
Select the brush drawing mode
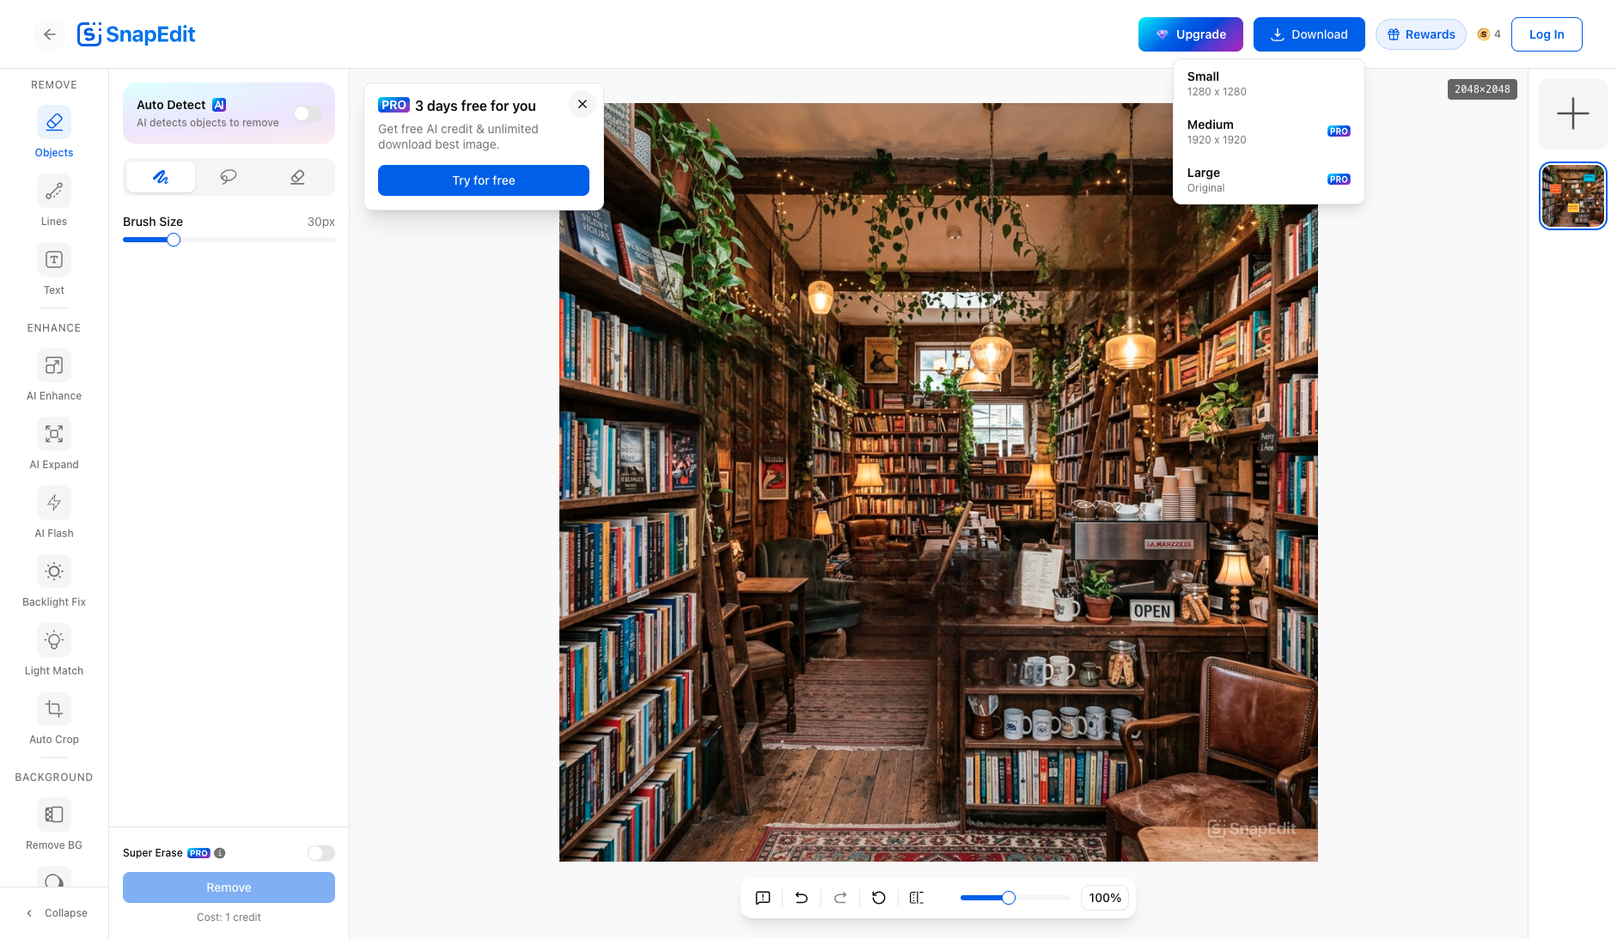tap(161, 177)
